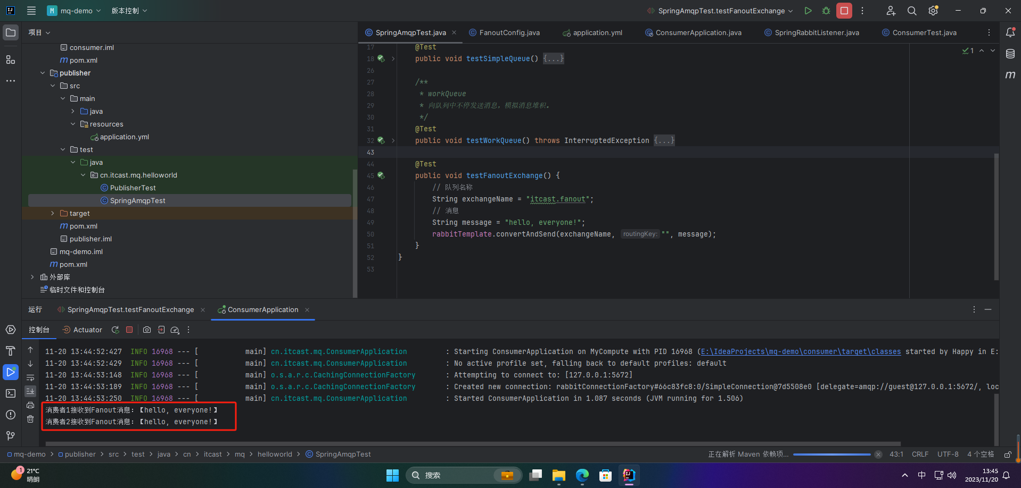Open the Terminal tool window

pyautogui.click(x=11, y=393)
